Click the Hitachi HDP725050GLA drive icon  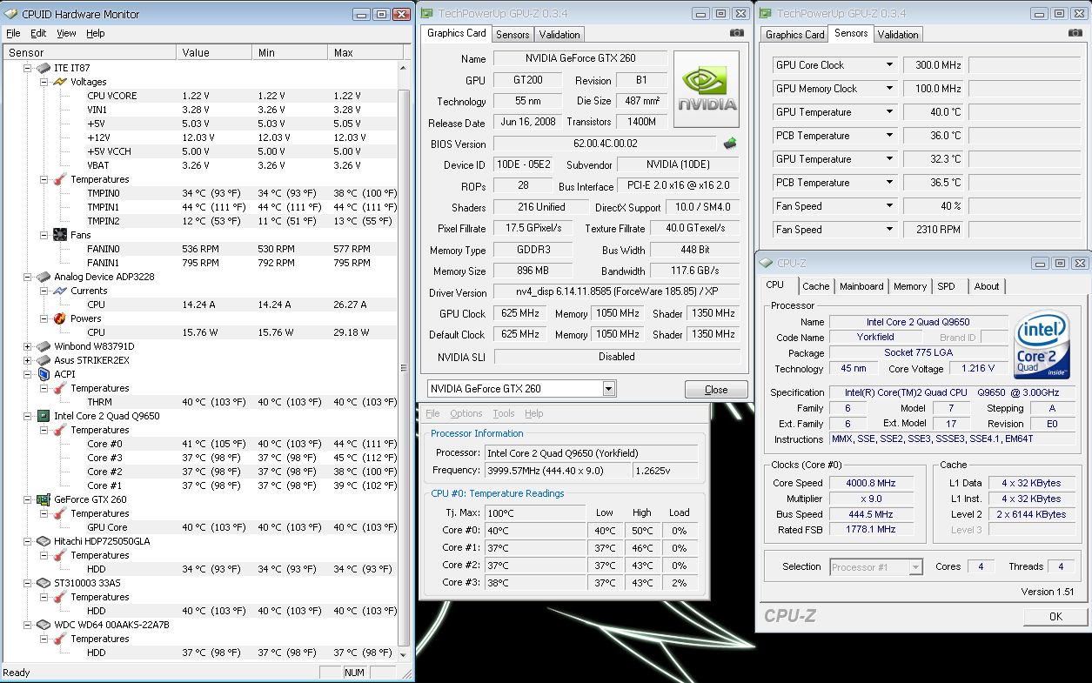point(43,541)
